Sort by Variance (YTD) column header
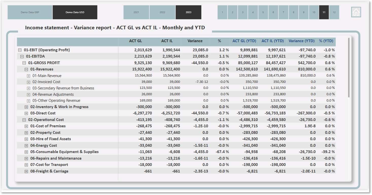The height and width of the screenshot is (195, 372). [302, 41]
